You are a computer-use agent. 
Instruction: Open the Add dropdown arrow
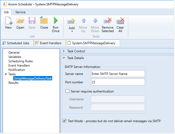[x=72, y=32]
